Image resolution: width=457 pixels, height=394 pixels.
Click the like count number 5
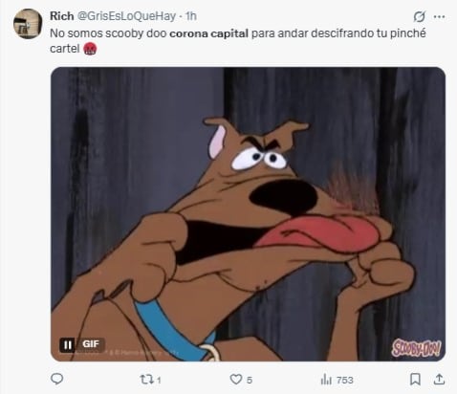[x=250, y=380]
